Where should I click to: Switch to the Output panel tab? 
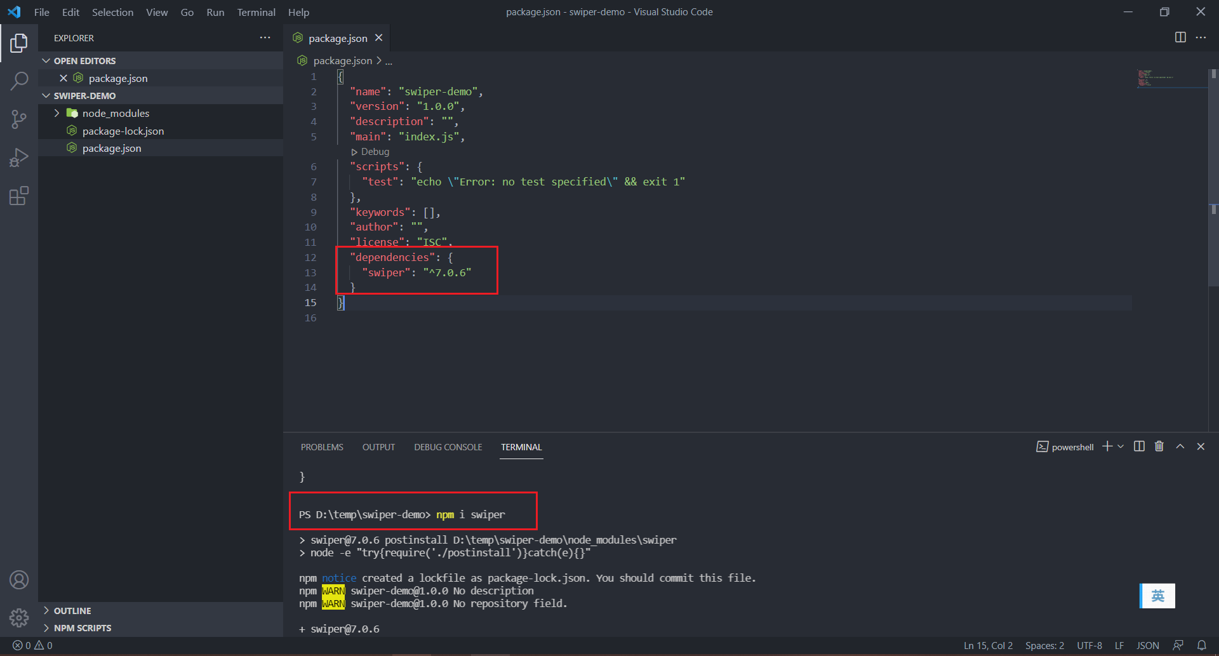[x=378, y=447]
